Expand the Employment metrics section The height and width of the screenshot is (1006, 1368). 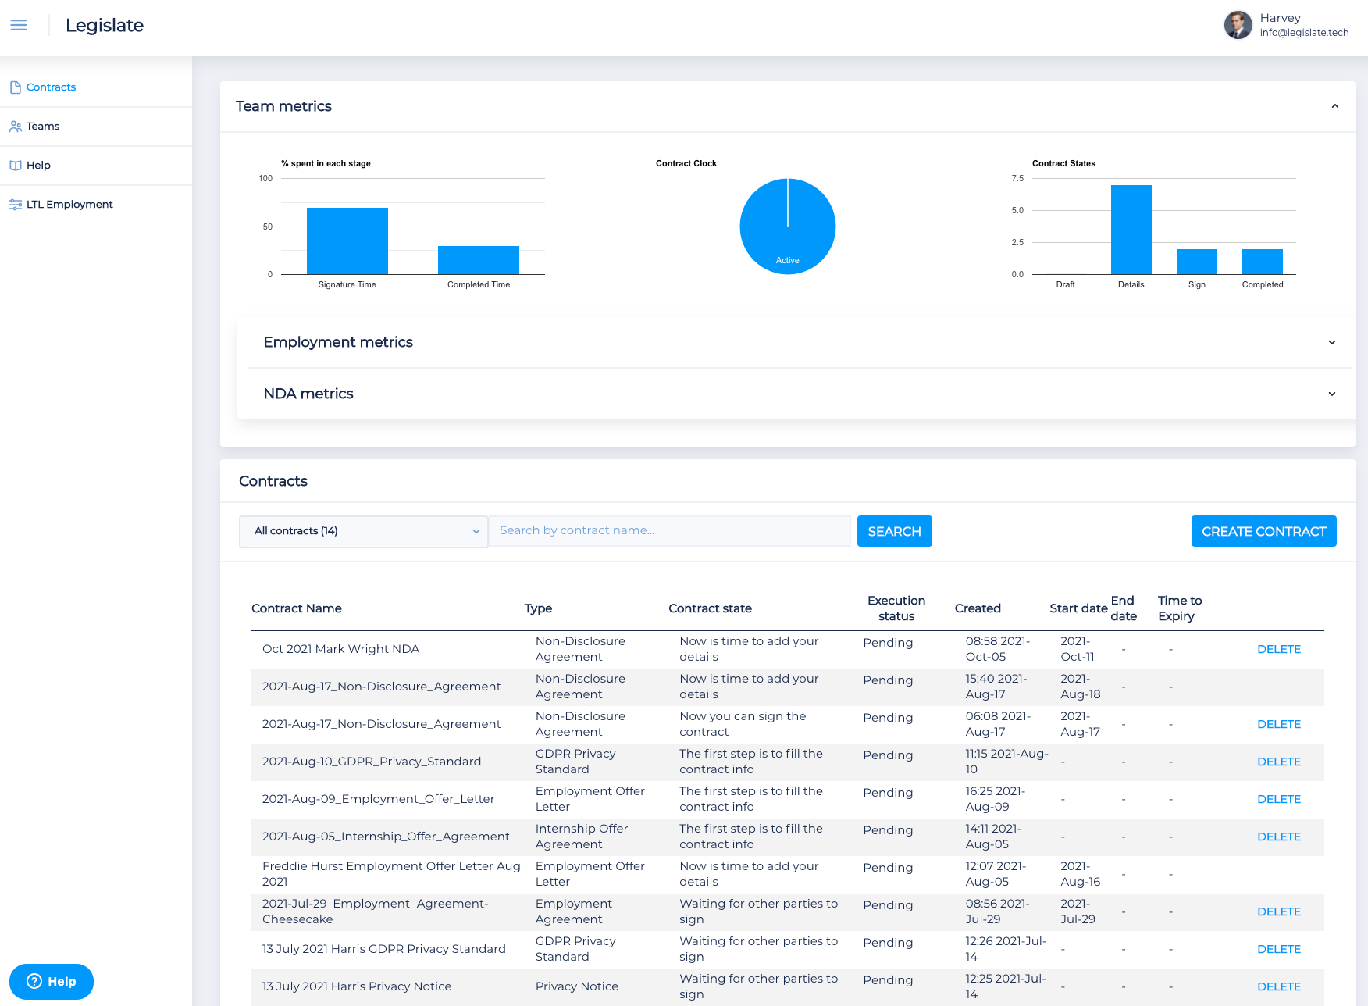(1331, 342)
